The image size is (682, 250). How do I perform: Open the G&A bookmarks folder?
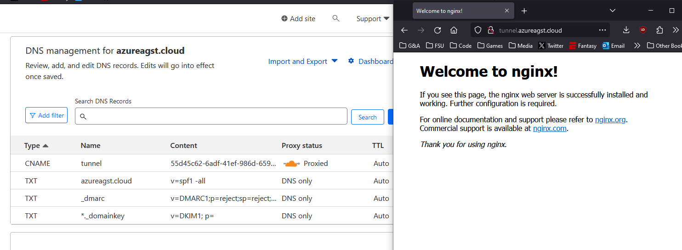(x=410, y=45)
